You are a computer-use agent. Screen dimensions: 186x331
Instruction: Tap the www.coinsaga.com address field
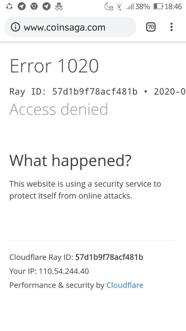point(70,27)
